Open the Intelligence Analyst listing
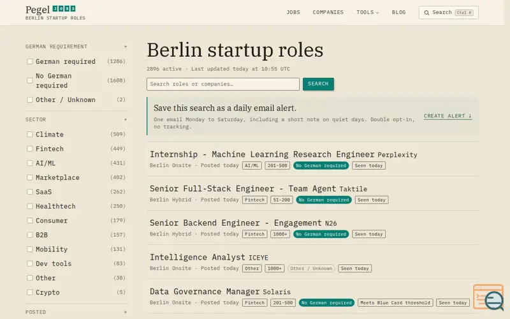The image size is (510, 319). click(197, 257)
